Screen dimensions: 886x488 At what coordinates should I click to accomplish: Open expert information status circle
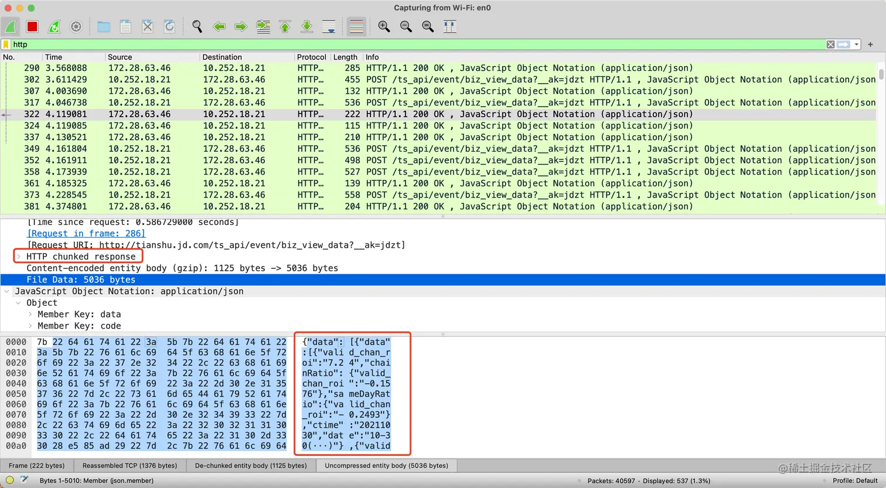coord(9,480)
